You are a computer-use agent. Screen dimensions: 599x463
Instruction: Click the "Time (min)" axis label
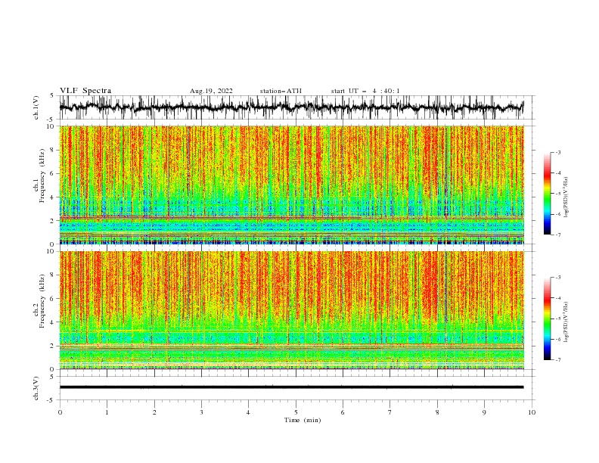303,420
